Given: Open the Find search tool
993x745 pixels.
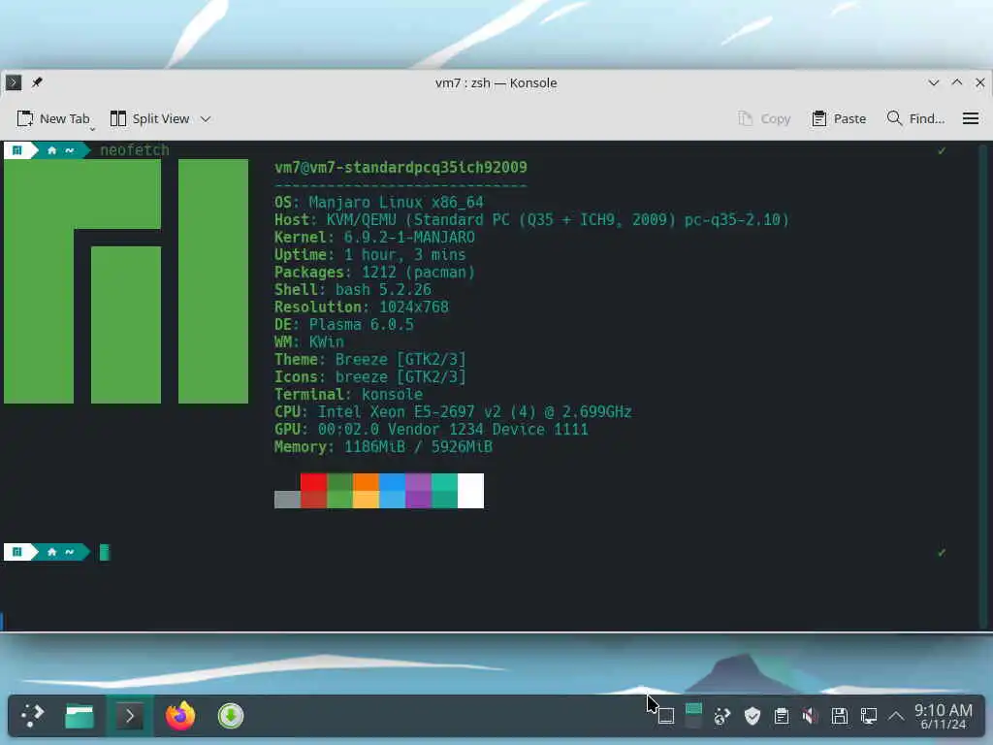Looking at the screenshot, I should [x=915, y=118].
